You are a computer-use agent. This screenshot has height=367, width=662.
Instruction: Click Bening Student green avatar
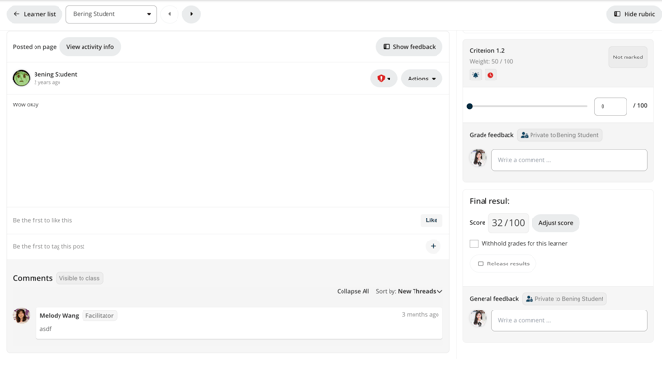pos(21,78)
